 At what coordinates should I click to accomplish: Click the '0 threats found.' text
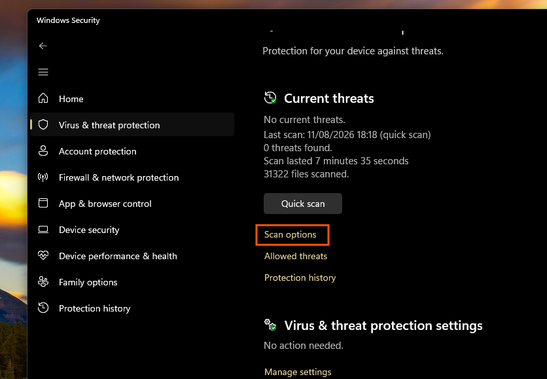pyautogui.click(x=298, y=148)
